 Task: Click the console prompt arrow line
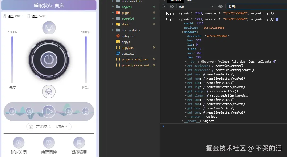163,126
